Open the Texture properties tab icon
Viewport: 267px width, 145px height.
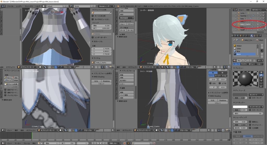pos(254,36)
